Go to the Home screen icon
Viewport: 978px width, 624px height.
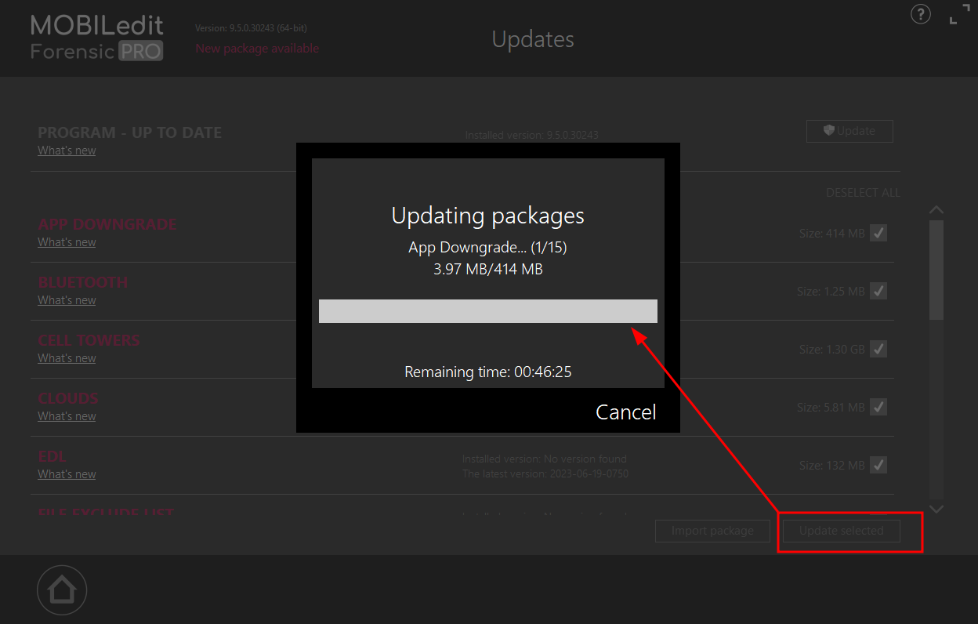click(x=62, y=589)
